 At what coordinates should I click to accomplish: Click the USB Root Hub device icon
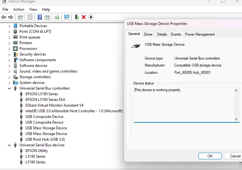(21, 139)
